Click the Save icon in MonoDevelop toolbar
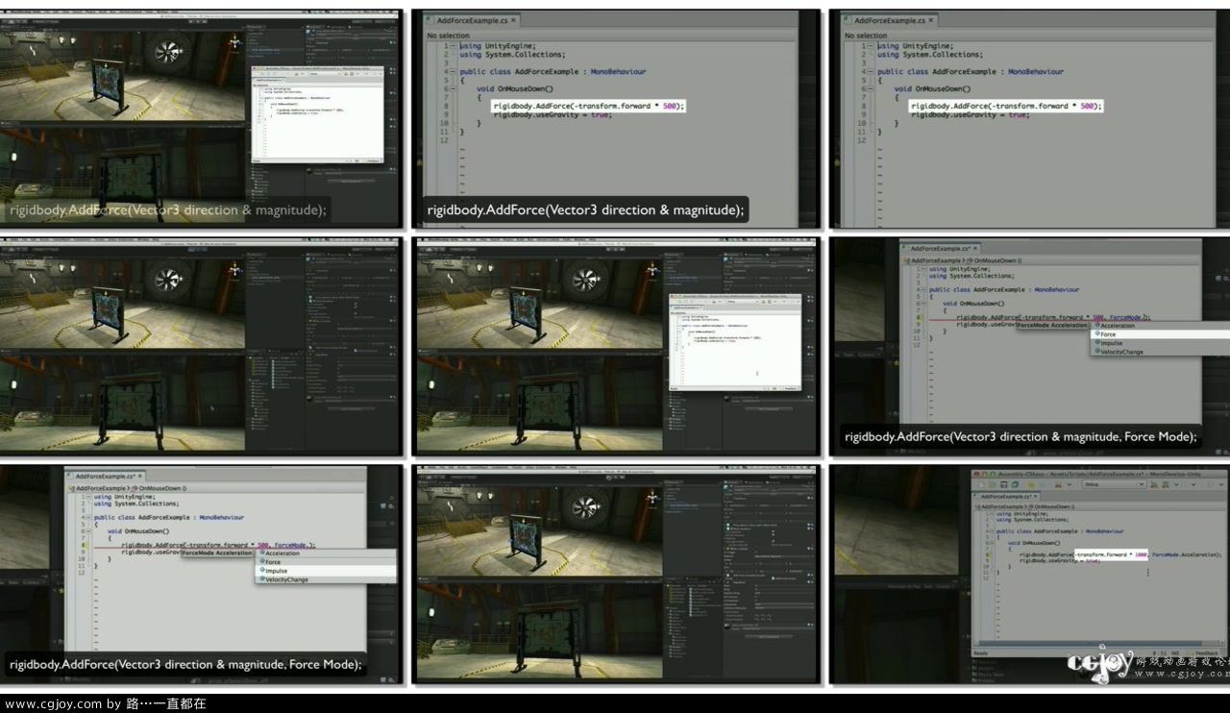This screenshot has width=1230, height=713. tap(1005, 484)
